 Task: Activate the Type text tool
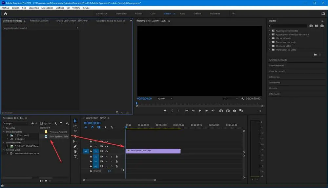pos(75,157)
